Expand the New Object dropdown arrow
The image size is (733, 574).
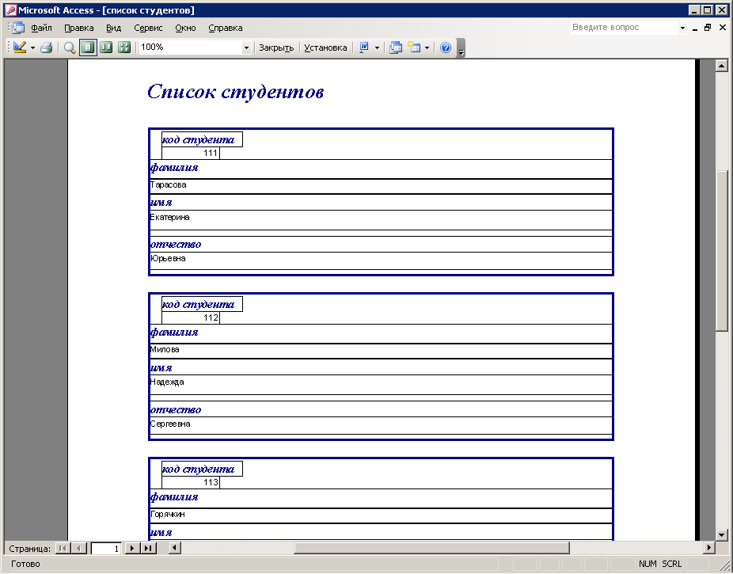427,48
